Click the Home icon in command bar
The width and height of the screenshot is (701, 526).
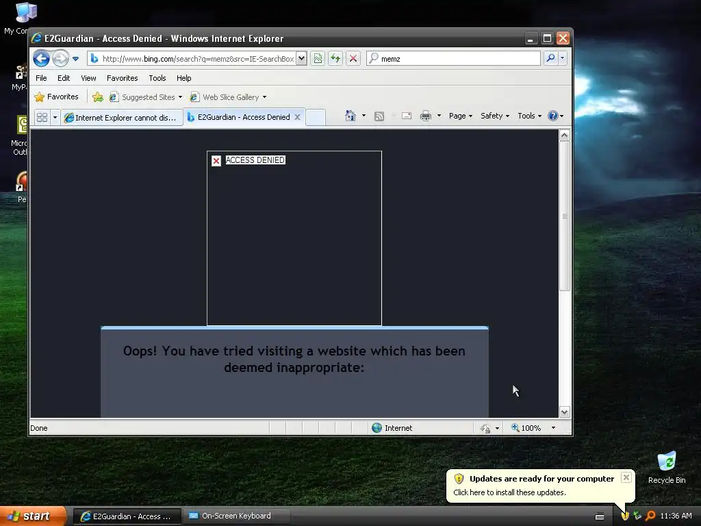(x=350, y=116)
